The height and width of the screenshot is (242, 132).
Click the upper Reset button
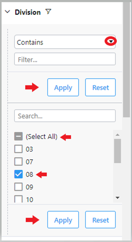coord(100,88)
